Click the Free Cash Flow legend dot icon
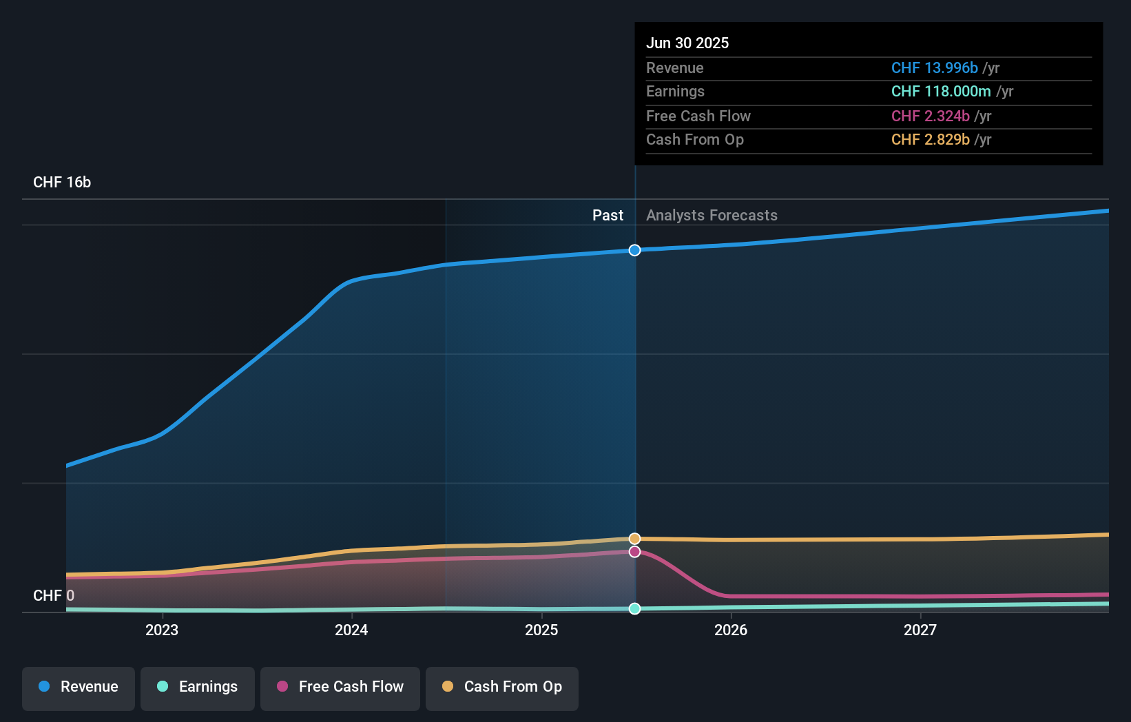The image size is (1131, 722). coord(281,687)
